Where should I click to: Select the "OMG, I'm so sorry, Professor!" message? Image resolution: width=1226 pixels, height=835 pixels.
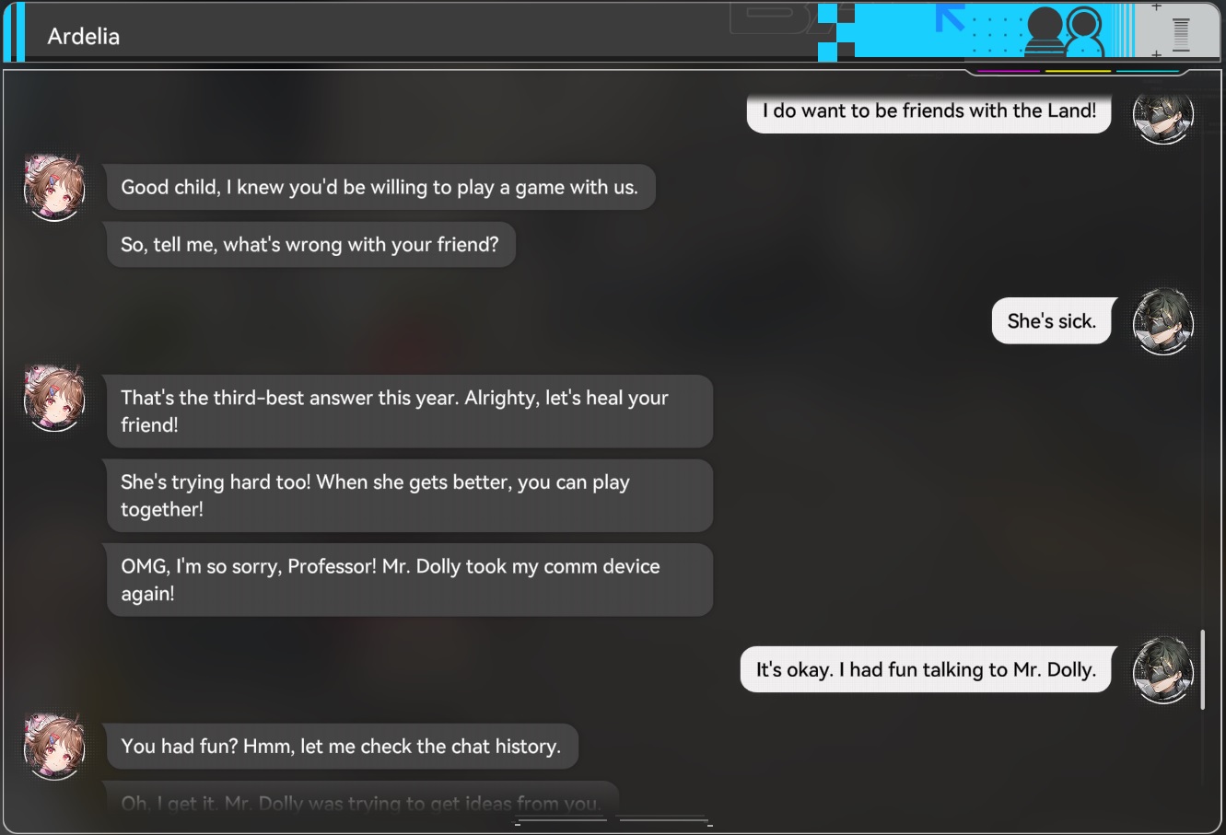pyautogui.click(x=409, y=580)
